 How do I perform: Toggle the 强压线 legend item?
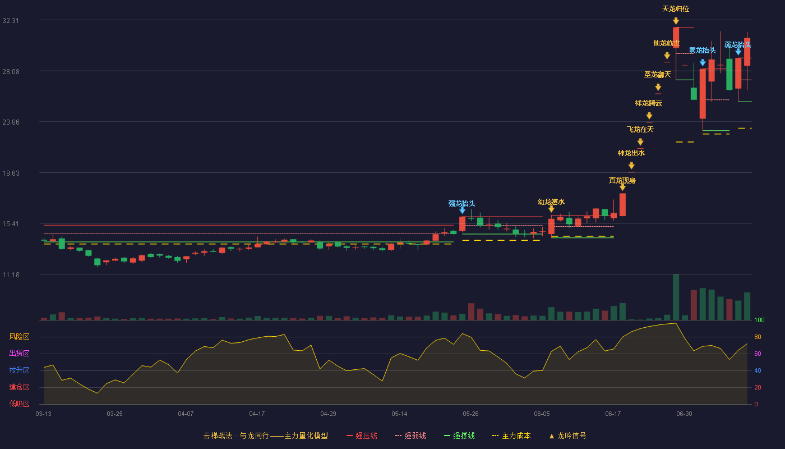click(362, 436)
